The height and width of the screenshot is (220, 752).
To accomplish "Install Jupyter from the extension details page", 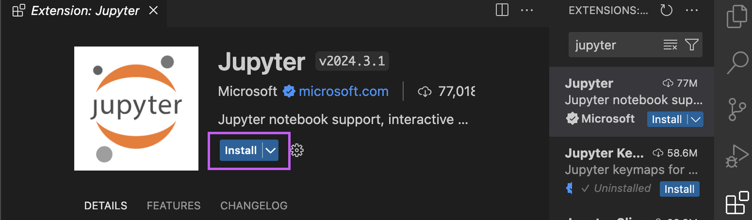I will [x=241, y=151].
